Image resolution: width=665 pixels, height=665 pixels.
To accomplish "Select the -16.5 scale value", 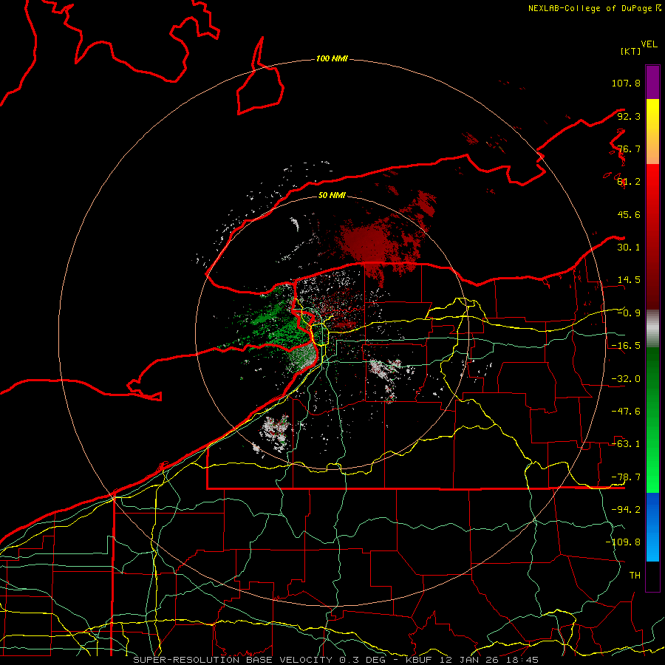I will [x=626, y=346].
